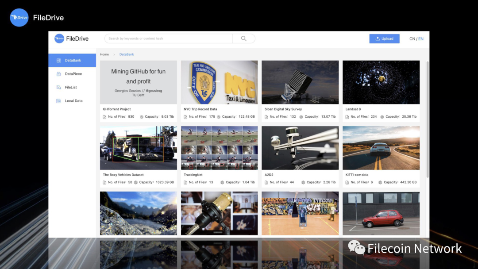Click the file icon under GHTorrent Project
The height and width of the screenshot is (269, 478).
pyautogui.click(x=104, y=117)
